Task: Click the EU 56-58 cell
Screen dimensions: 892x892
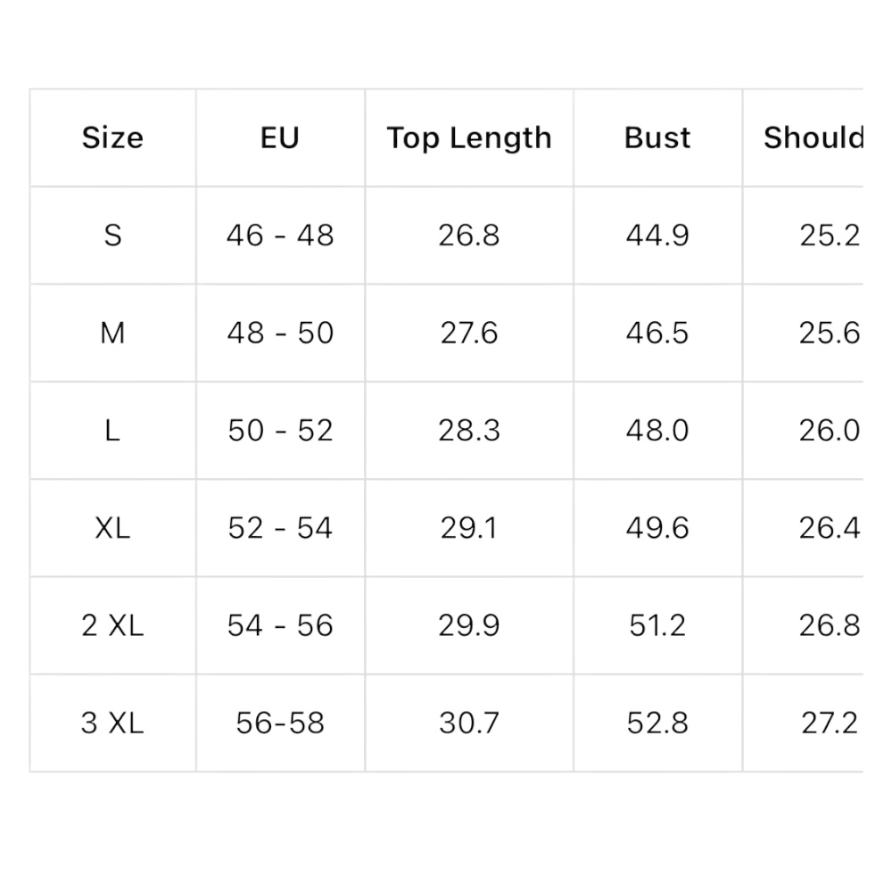Action: click(280, 723)
